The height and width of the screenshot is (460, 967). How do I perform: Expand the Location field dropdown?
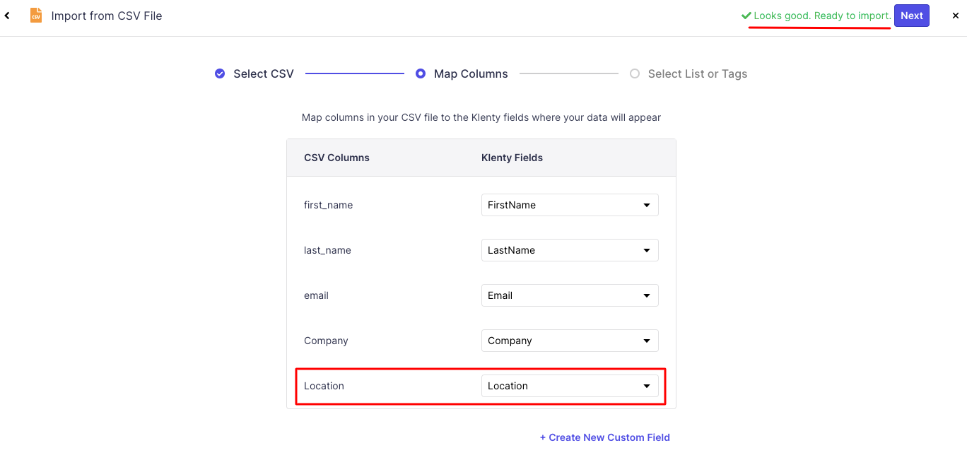coord(570,386)
